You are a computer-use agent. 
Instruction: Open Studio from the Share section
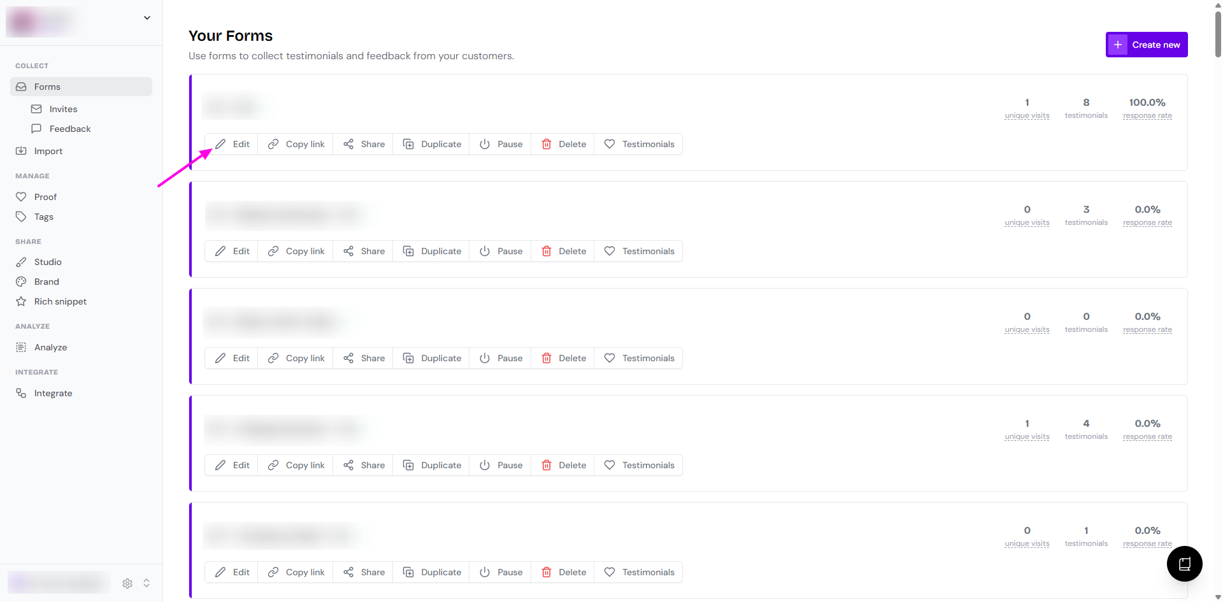(x=48, y=262)
